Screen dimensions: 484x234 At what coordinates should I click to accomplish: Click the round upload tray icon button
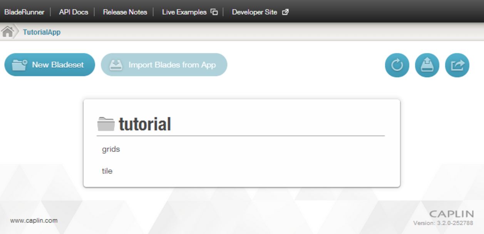click(427, 65)
